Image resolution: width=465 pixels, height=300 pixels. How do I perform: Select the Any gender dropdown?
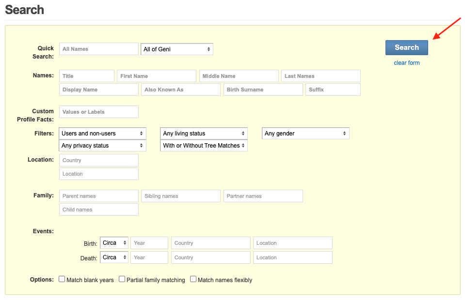pyautogui.click(x=305, y=134)
